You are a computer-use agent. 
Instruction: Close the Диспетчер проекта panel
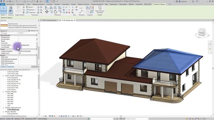(39, 70)
